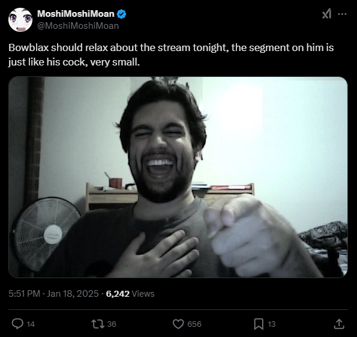Viewport: 357px width, 337px height.
Task: View the 6,242 Views analytics
Action: [130, 294]
